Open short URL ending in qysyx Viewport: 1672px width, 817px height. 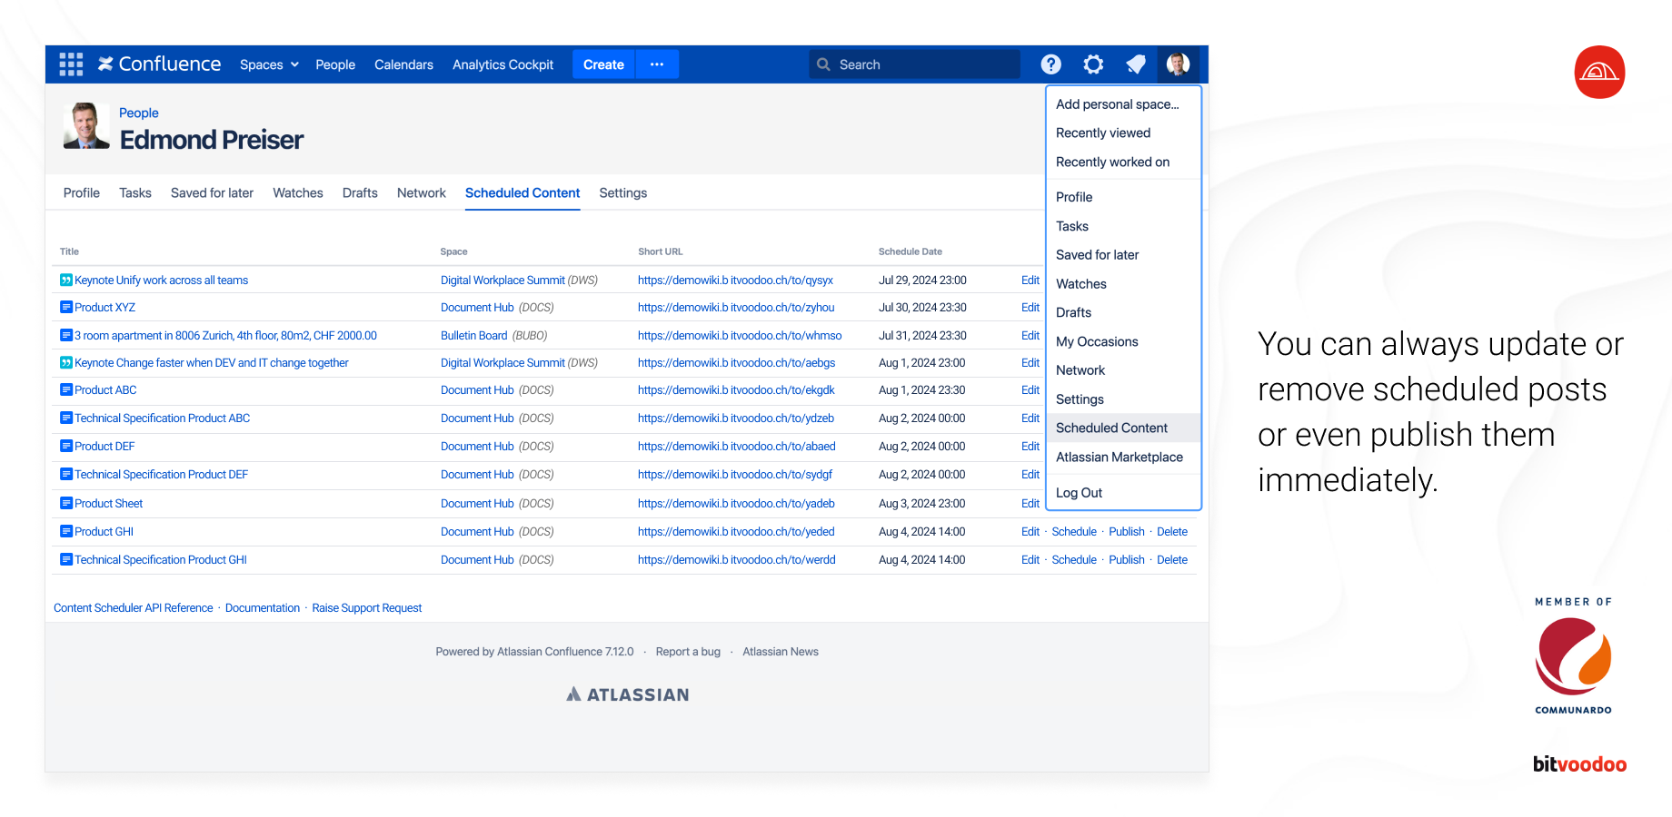coord(735,281)
